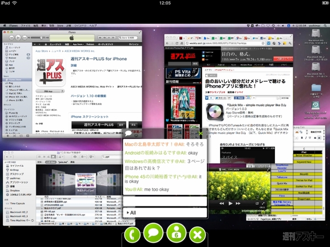Click the Quick Mix cell in spreadsheet

click(x=282, y=183)
